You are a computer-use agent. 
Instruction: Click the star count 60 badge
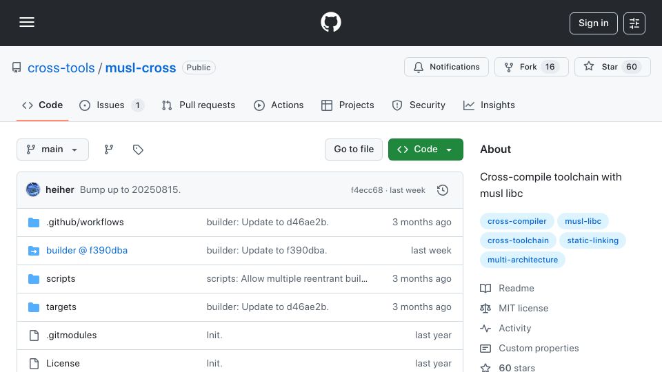click(x=631, y=67)
